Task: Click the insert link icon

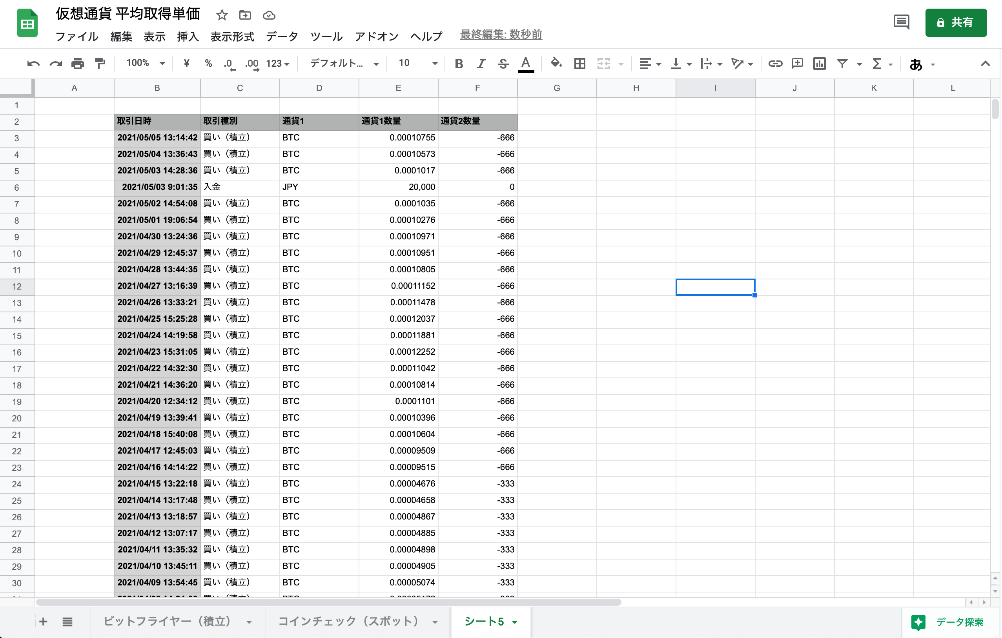Action: 775,64
